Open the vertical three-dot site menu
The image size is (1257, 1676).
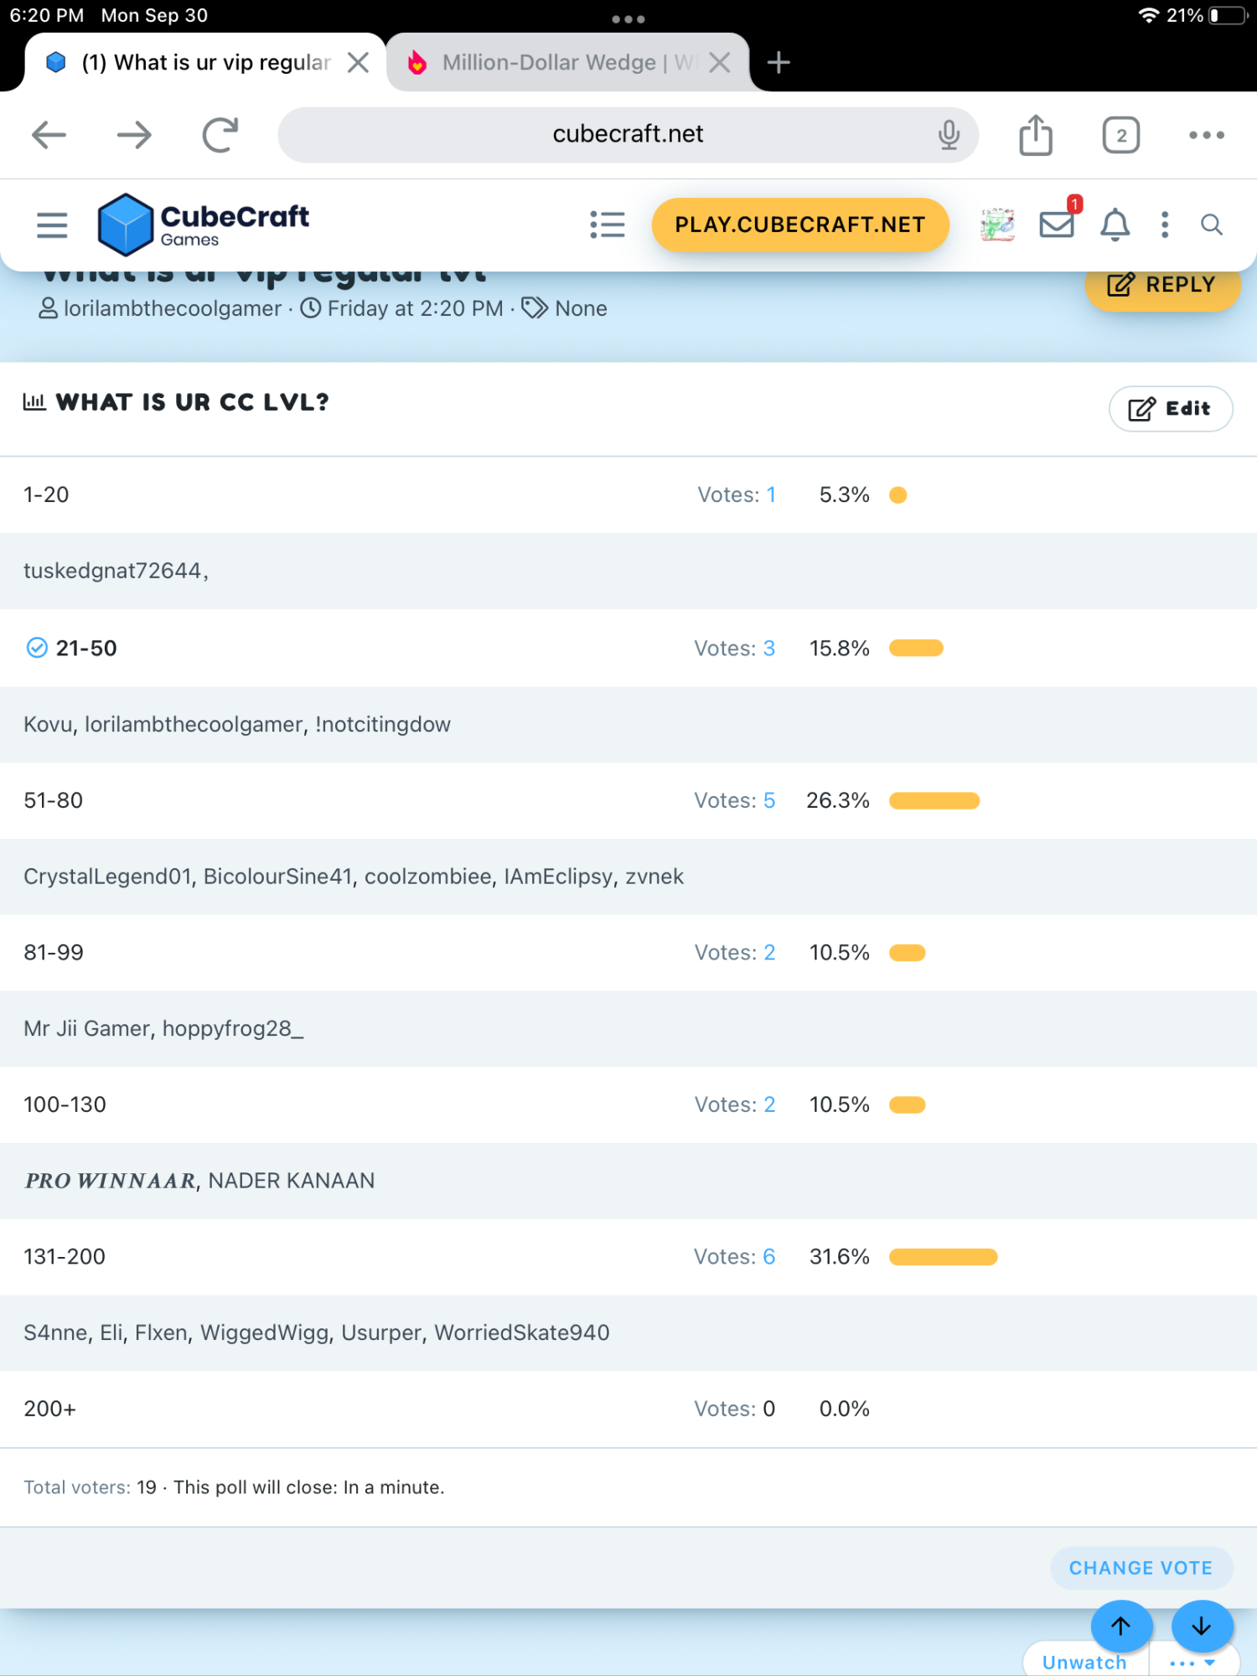1165,225
